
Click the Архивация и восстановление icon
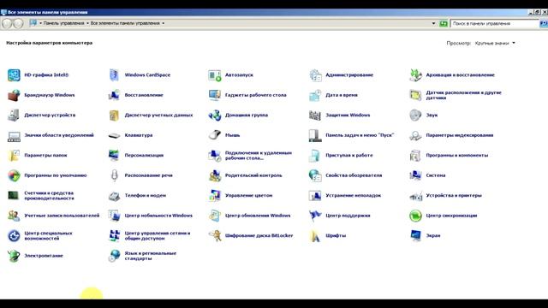415,75
